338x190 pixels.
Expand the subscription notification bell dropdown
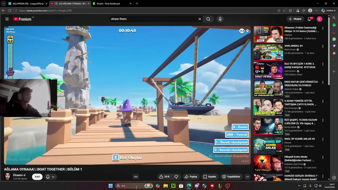(50, 177)
